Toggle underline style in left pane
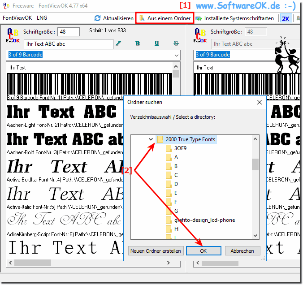The image size is (303, 285). (x=157, y=43)
